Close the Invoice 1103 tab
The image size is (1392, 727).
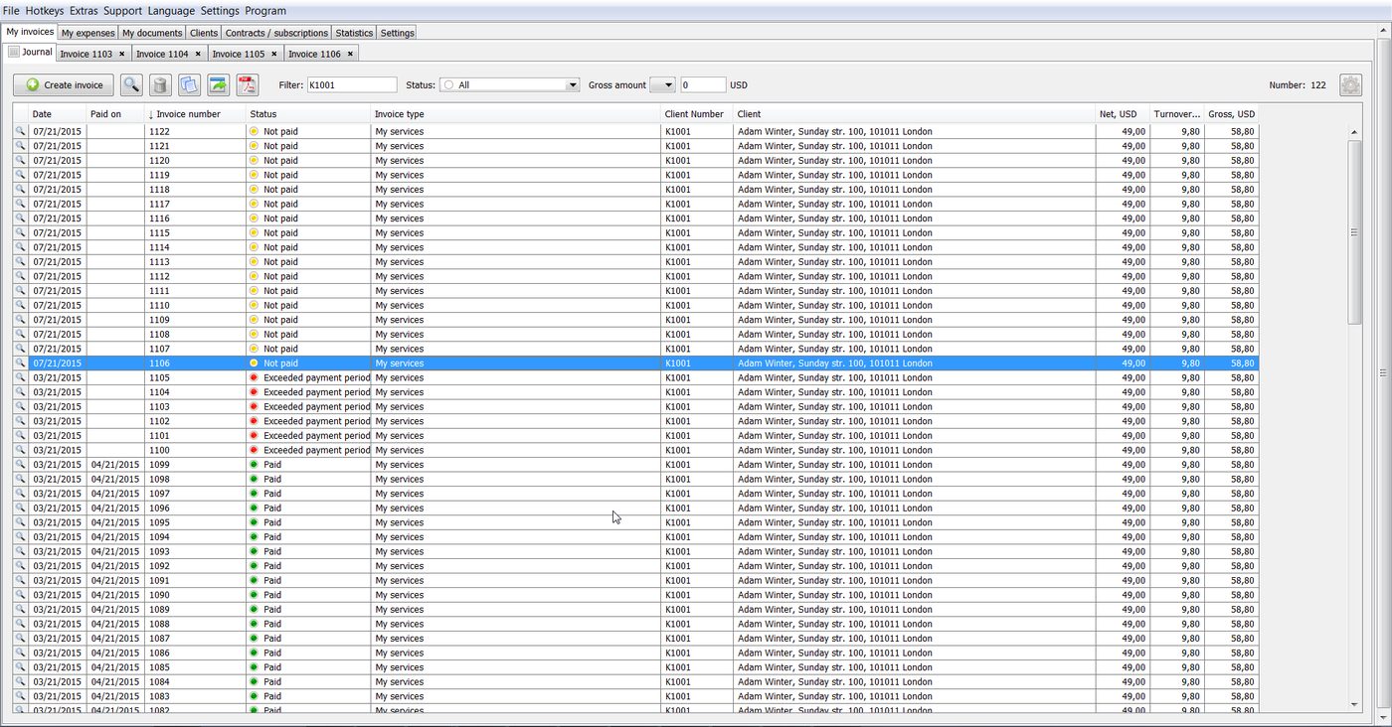click(121, 54)
